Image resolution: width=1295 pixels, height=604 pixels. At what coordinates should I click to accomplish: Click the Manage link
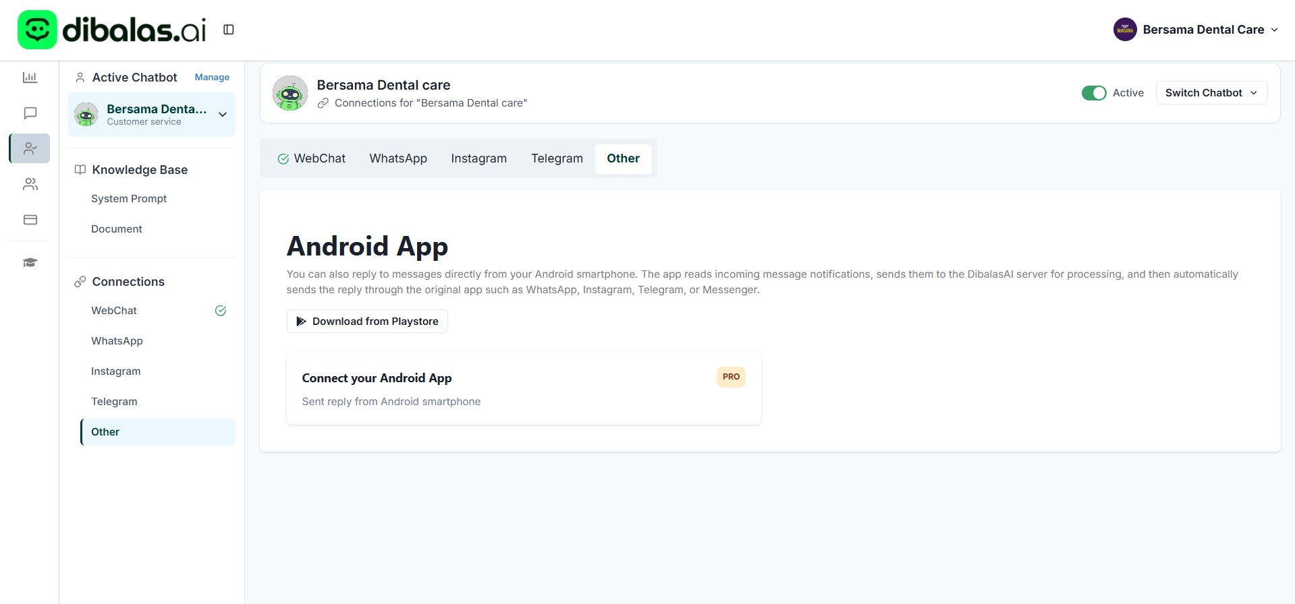click(212, 78)
